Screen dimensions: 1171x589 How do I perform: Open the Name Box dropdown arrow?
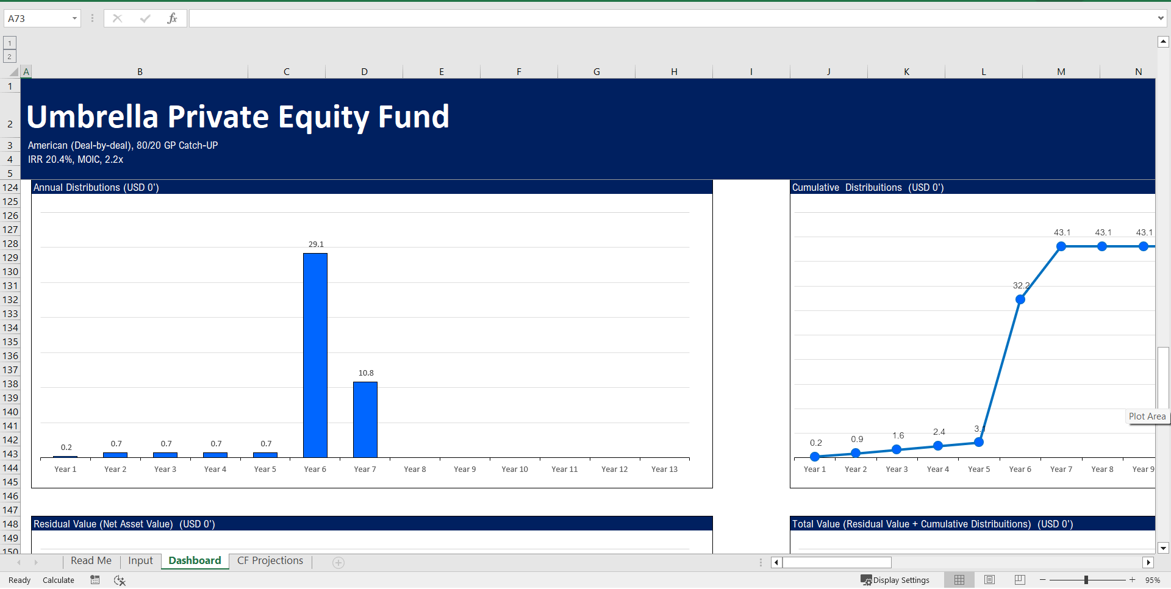74,18
